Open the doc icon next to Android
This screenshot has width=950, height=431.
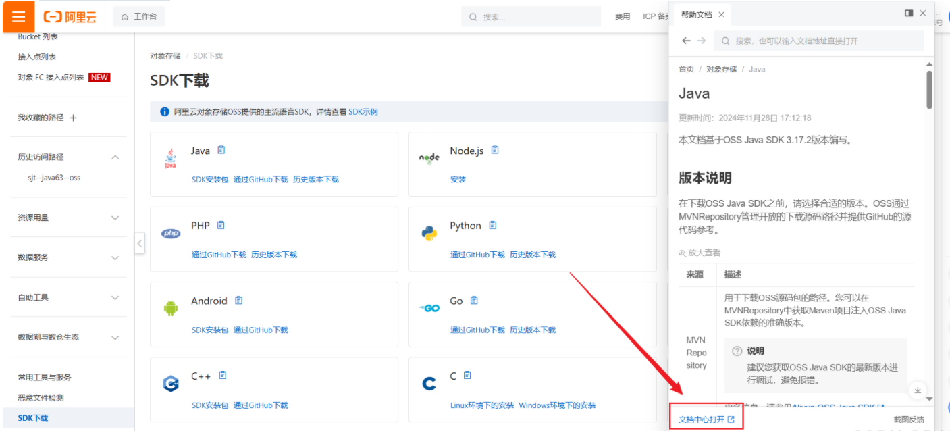(x=238, y=300)
